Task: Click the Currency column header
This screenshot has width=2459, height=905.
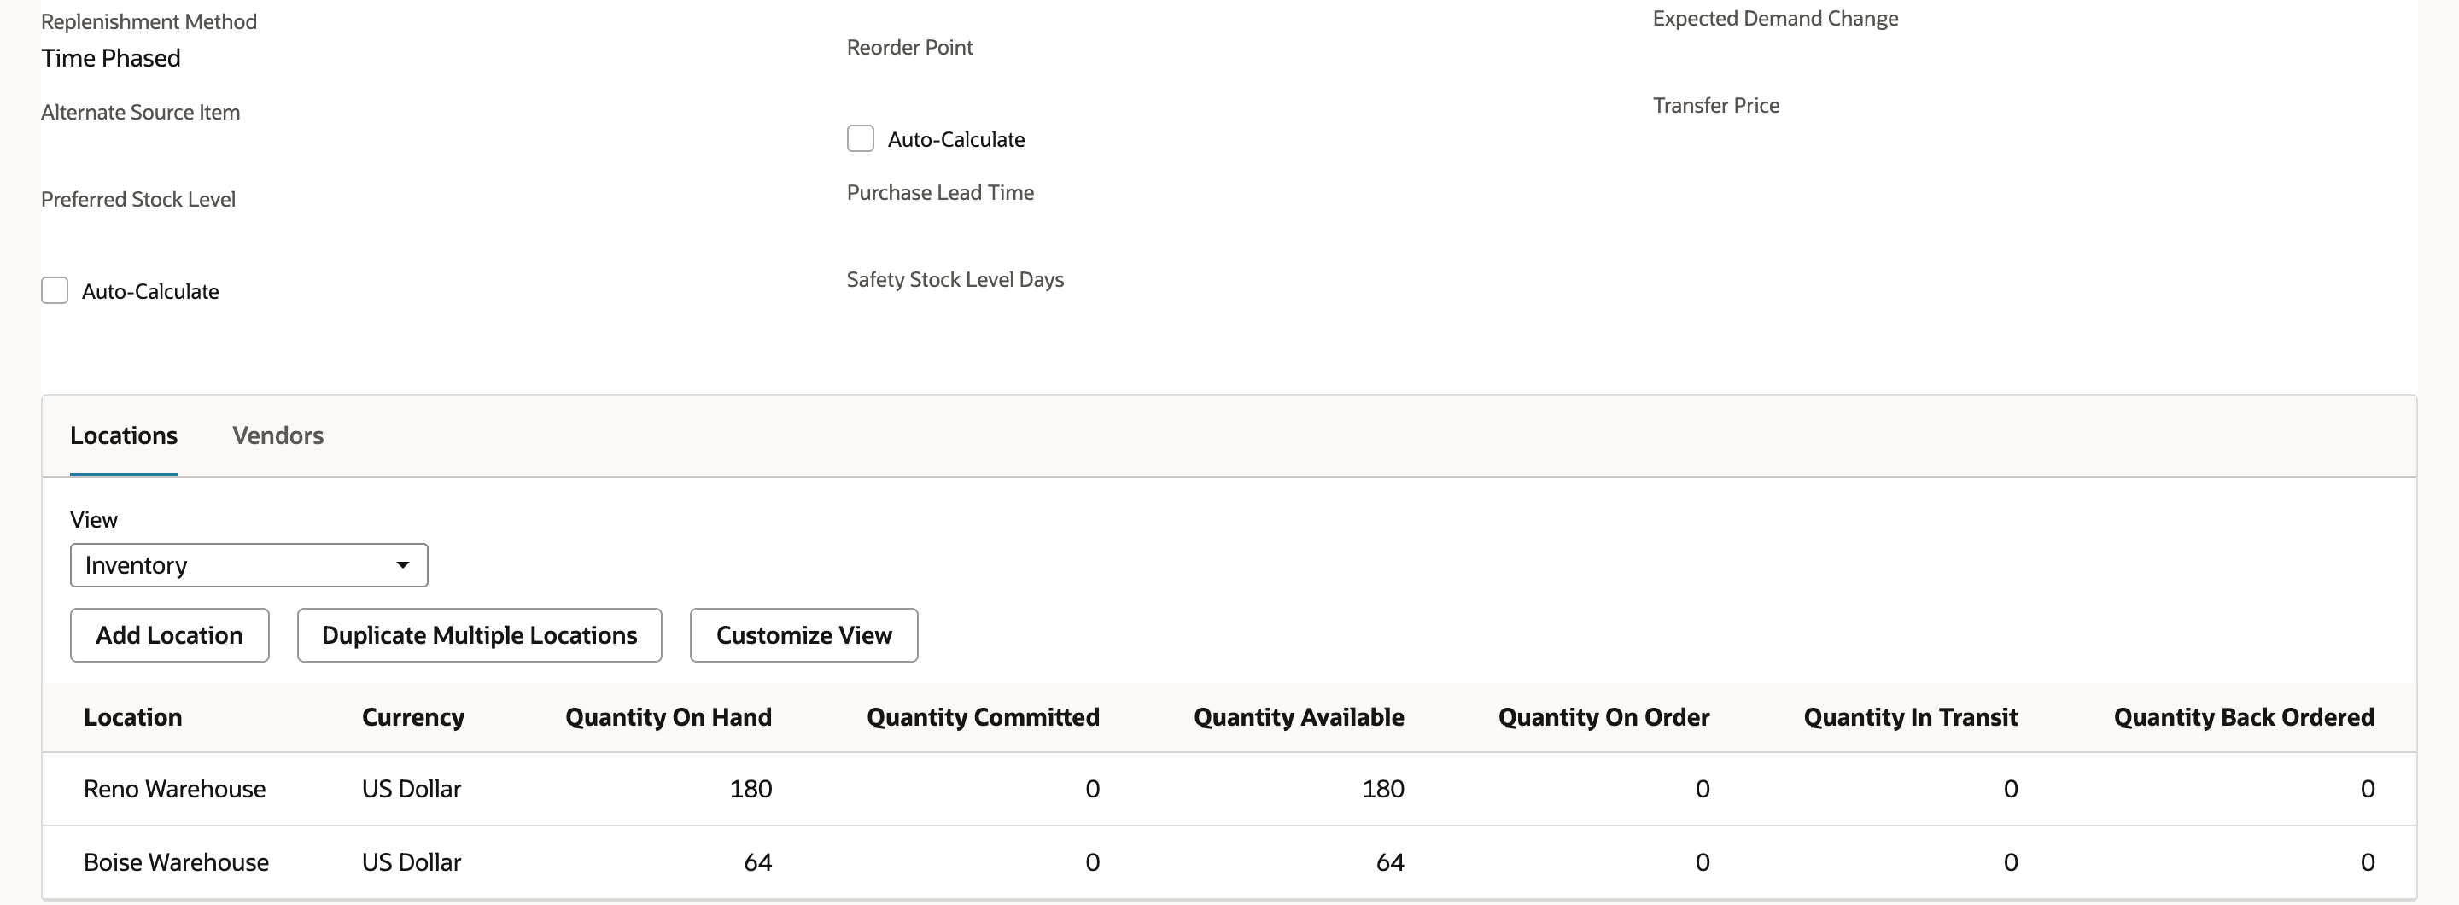Action: 413,717
